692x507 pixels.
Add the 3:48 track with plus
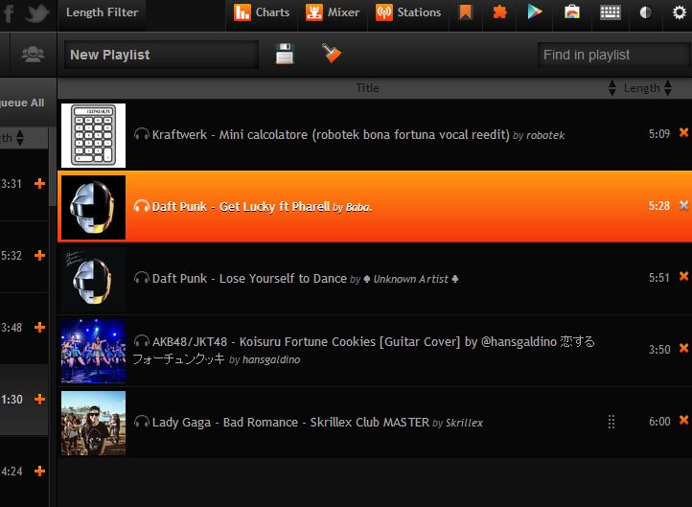tap(39, 328)
